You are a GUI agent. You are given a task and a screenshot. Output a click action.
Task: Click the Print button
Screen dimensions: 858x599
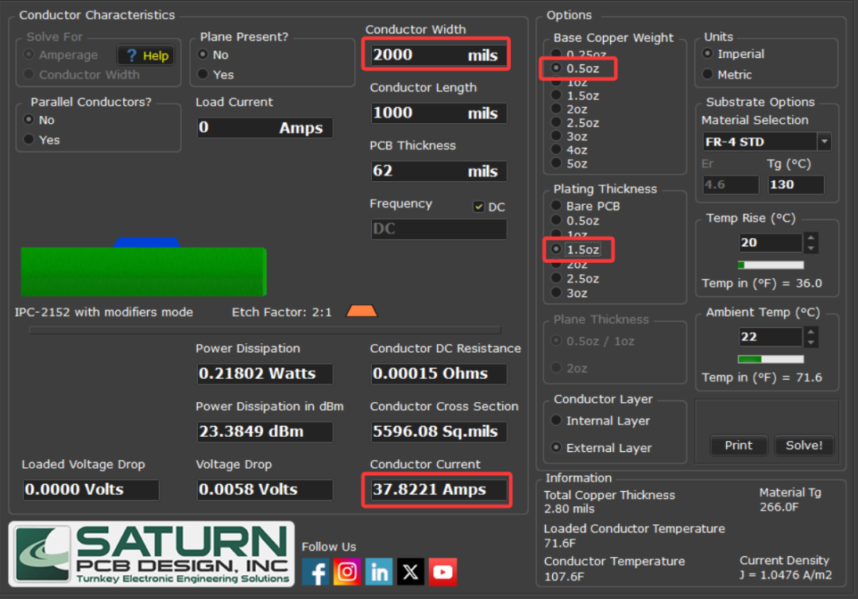738,446
